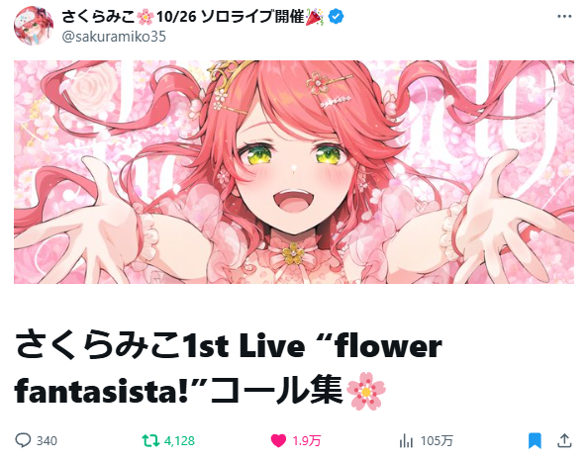This screenshot has height=461, width=587.
Task: Click the blue verified badge
Action: [x=337, y=17]
